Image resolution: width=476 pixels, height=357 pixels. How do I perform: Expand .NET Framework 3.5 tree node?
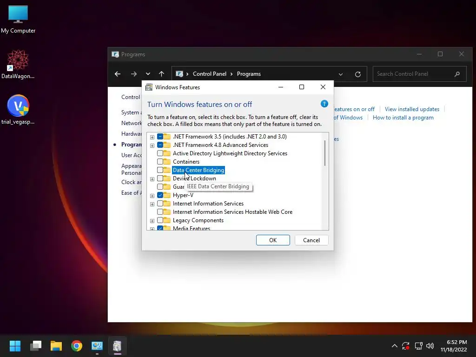click(x=152, y=137)
